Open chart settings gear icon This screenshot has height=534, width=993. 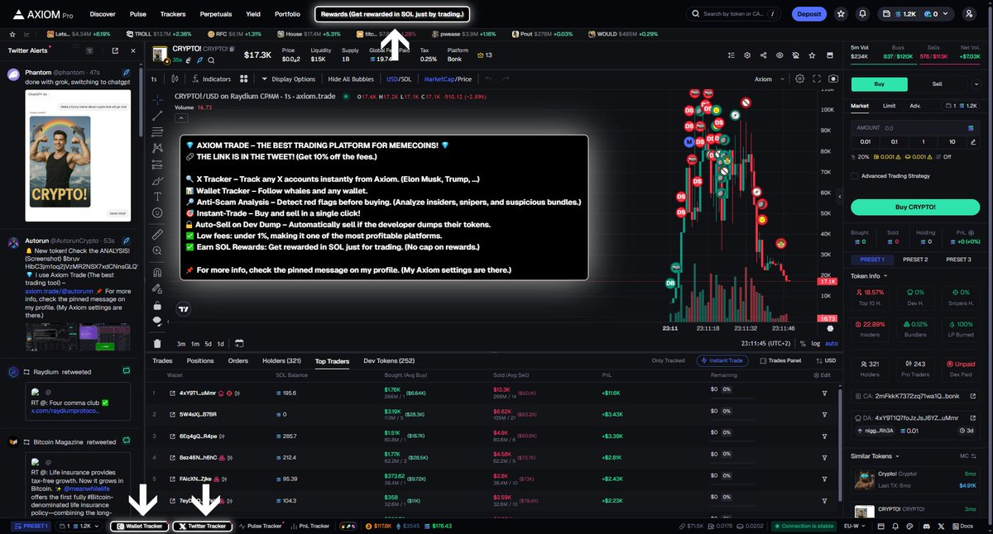point(799,79)
